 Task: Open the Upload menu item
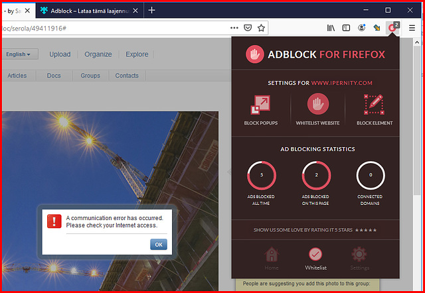(60, 54)
